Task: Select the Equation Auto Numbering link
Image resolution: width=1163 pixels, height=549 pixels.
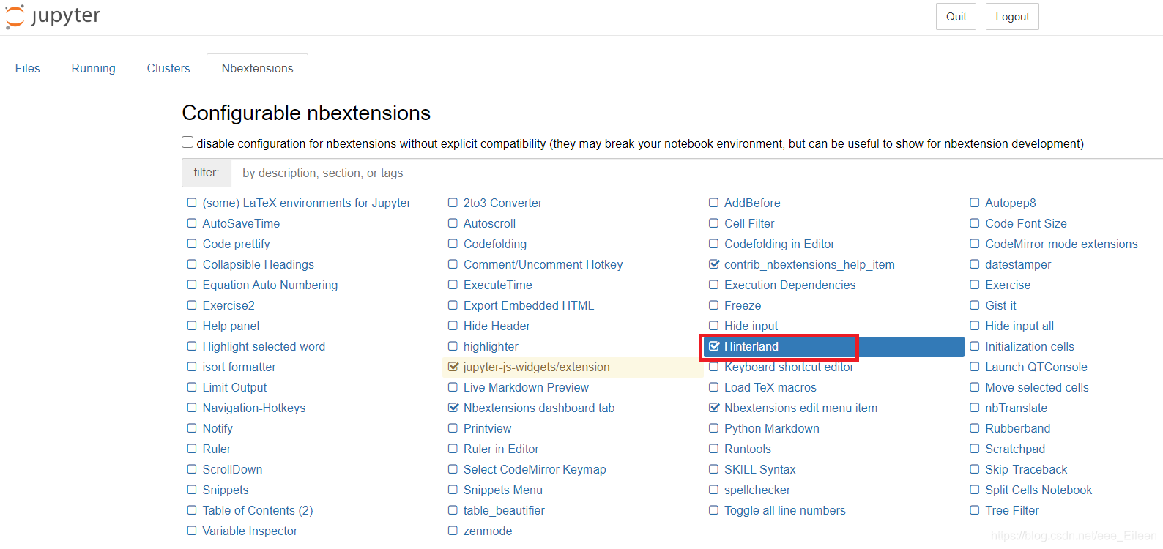Action: pos(270,285)
